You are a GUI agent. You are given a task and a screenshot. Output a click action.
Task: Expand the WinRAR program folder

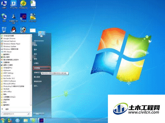[6, 89]
